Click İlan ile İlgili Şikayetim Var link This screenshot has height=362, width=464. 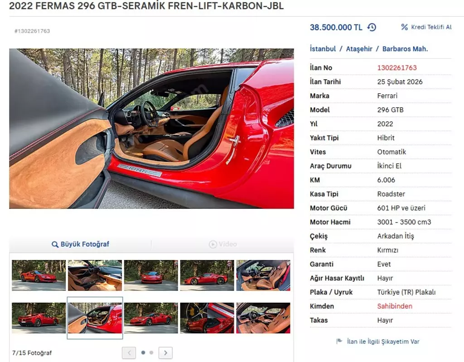tap(383, 342)
